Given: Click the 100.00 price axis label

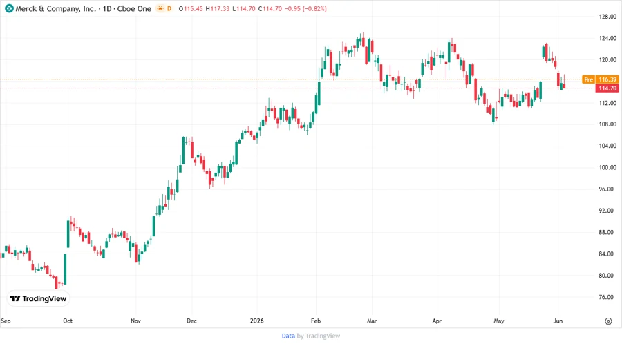Looking at the screenshot, I should pos(607,168).
